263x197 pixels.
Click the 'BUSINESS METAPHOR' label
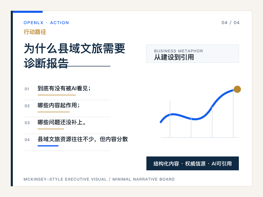[x=179, y=51]
